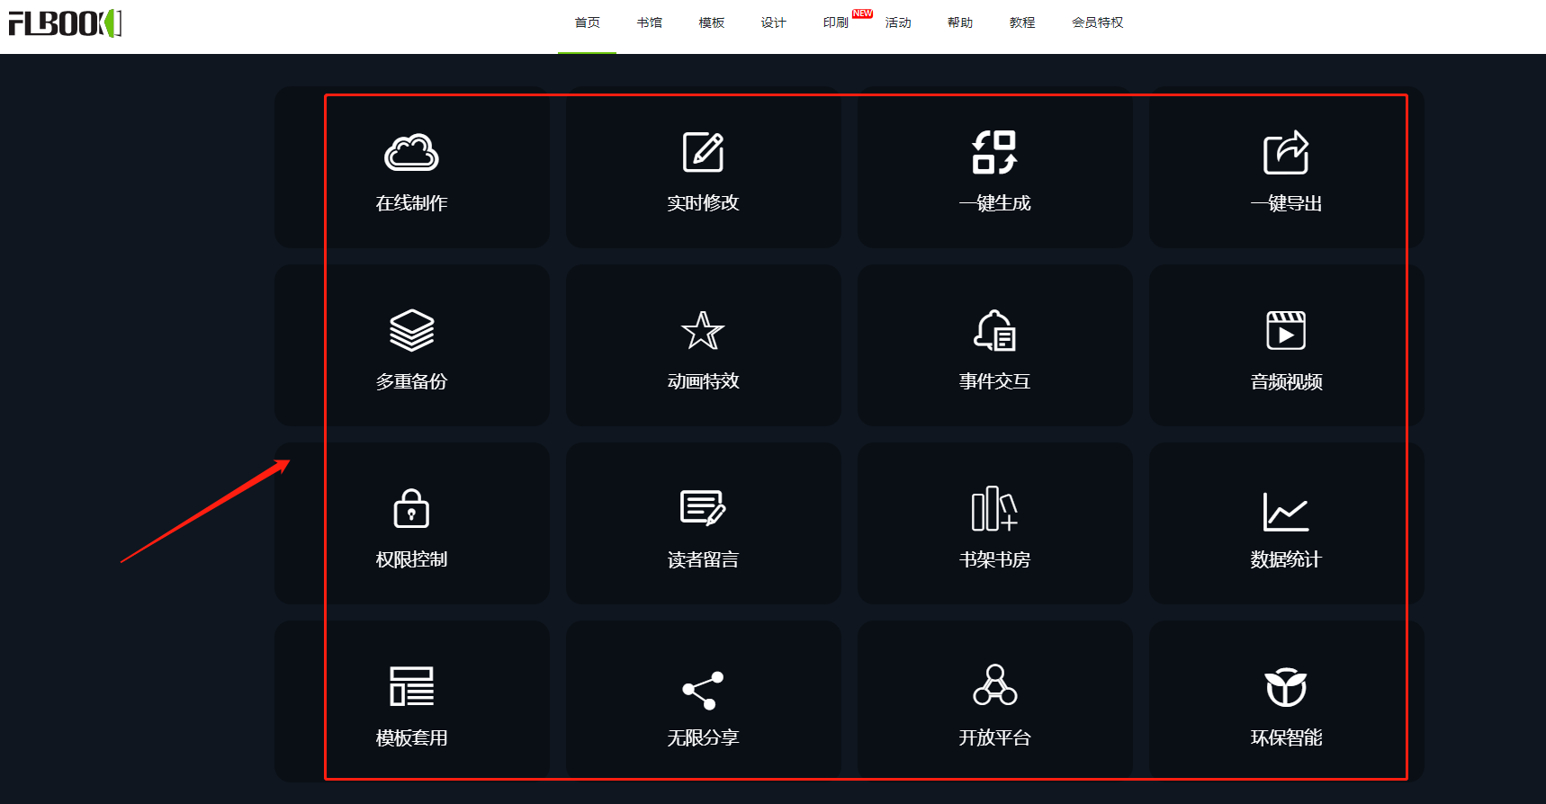Open the 活动 navigation item

pyautogui.click(x=898, y=22)
